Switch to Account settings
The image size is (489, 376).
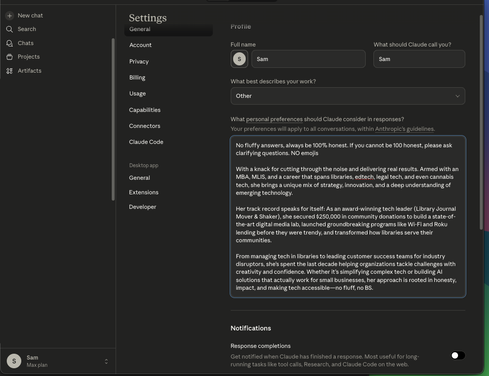[140, 45]
